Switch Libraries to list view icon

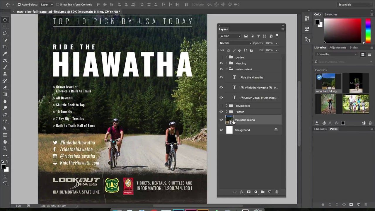point(369,54)
